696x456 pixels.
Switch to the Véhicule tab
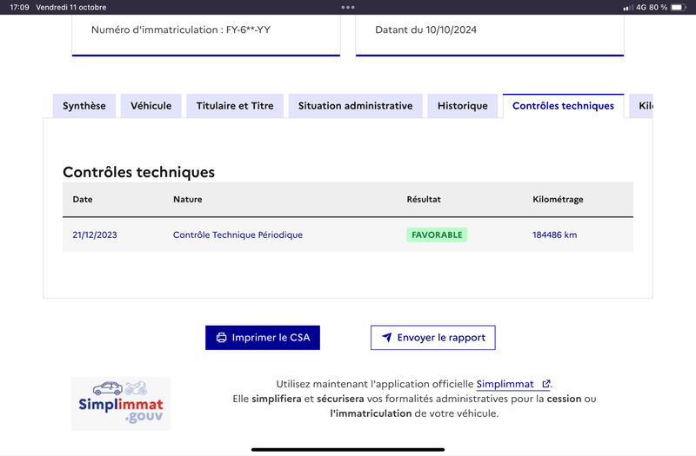151,106
